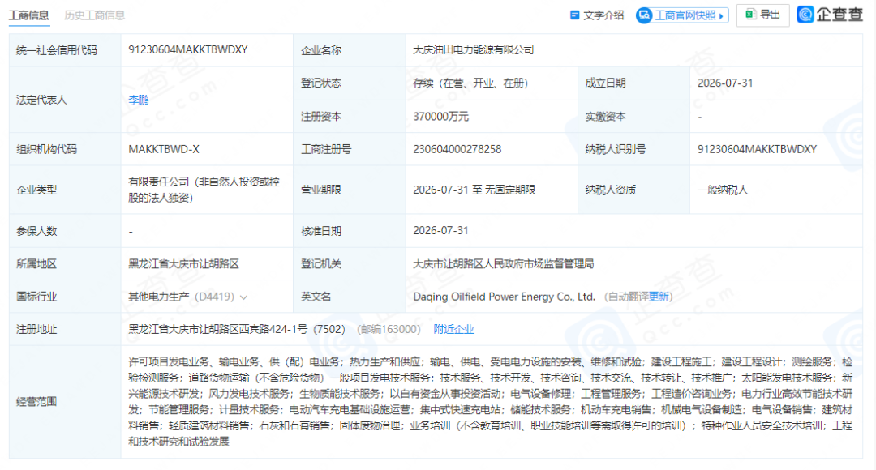This screenshot has height=470, width=876.
Task: Click the 存续（在营、开业、在册） status value
Action: click(470, 83)
